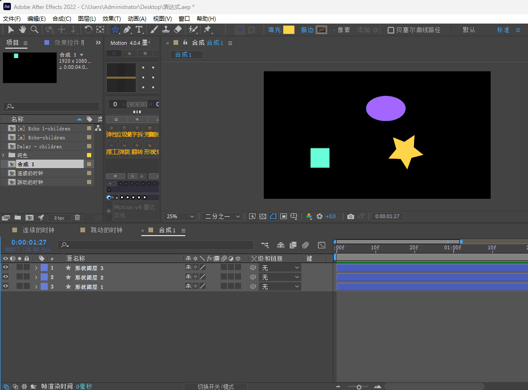Click the timeline layer search field
The width and height of the screenshot is (528, 390).
pos(156,245)
